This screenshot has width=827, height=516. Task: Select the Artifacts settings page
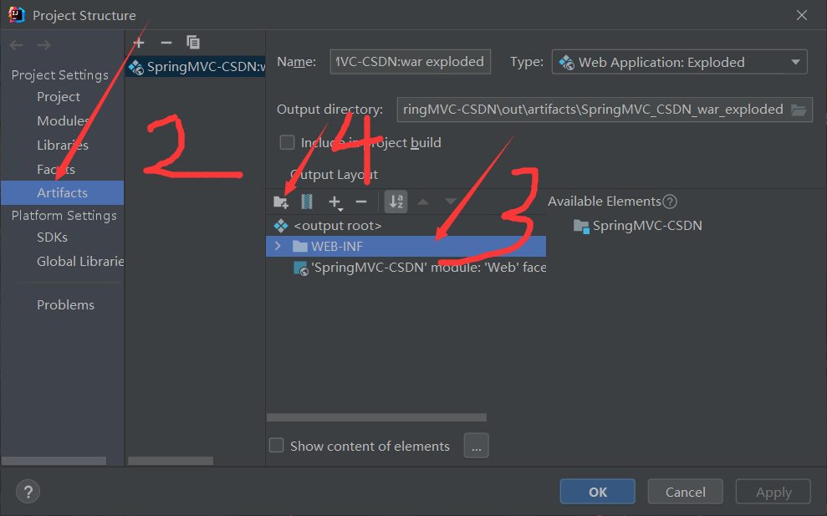coord(62,193)
